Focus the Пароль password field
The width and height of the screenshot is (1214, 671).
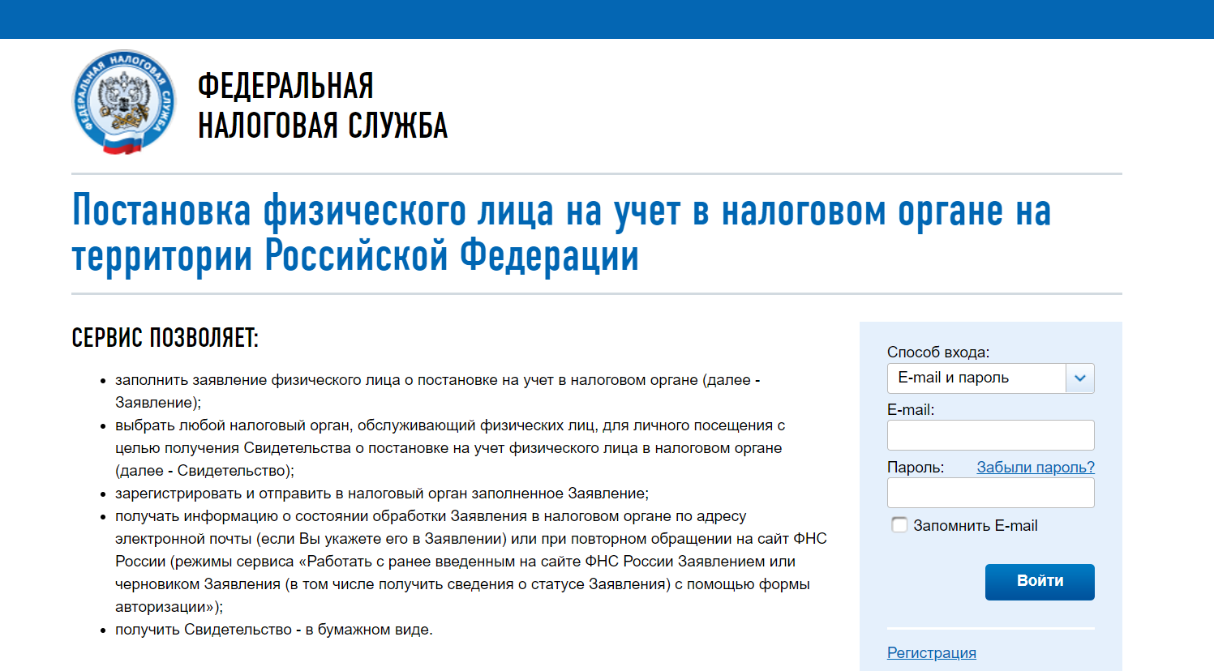pos(990,493)
